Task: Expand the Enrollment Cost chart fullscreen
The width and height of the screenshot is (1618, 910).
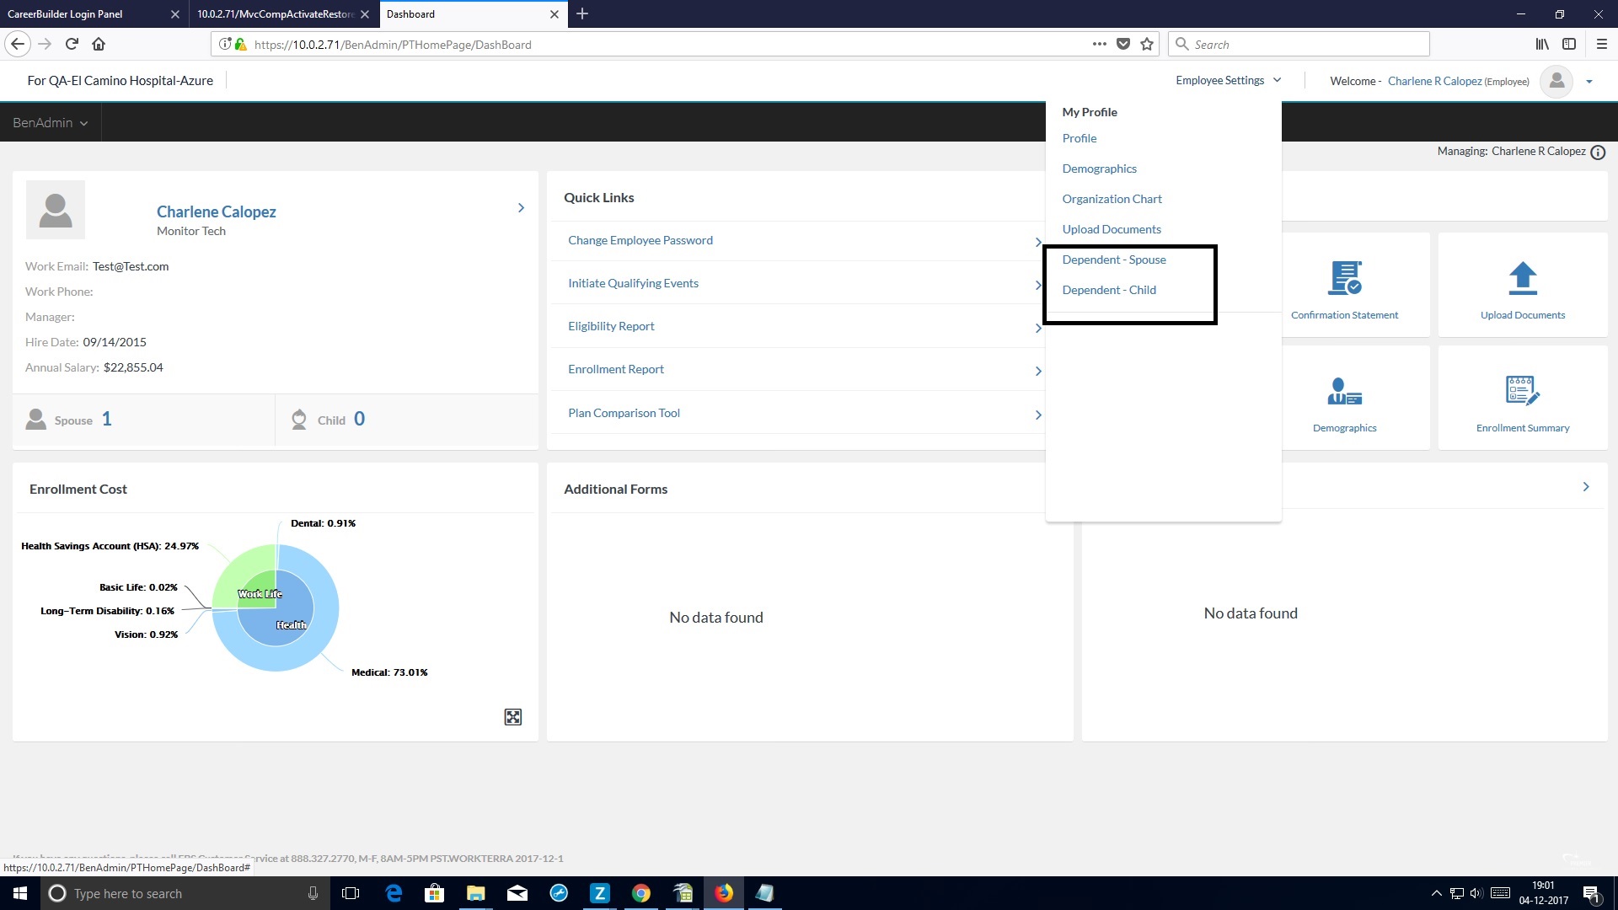Action: [512, 717]
